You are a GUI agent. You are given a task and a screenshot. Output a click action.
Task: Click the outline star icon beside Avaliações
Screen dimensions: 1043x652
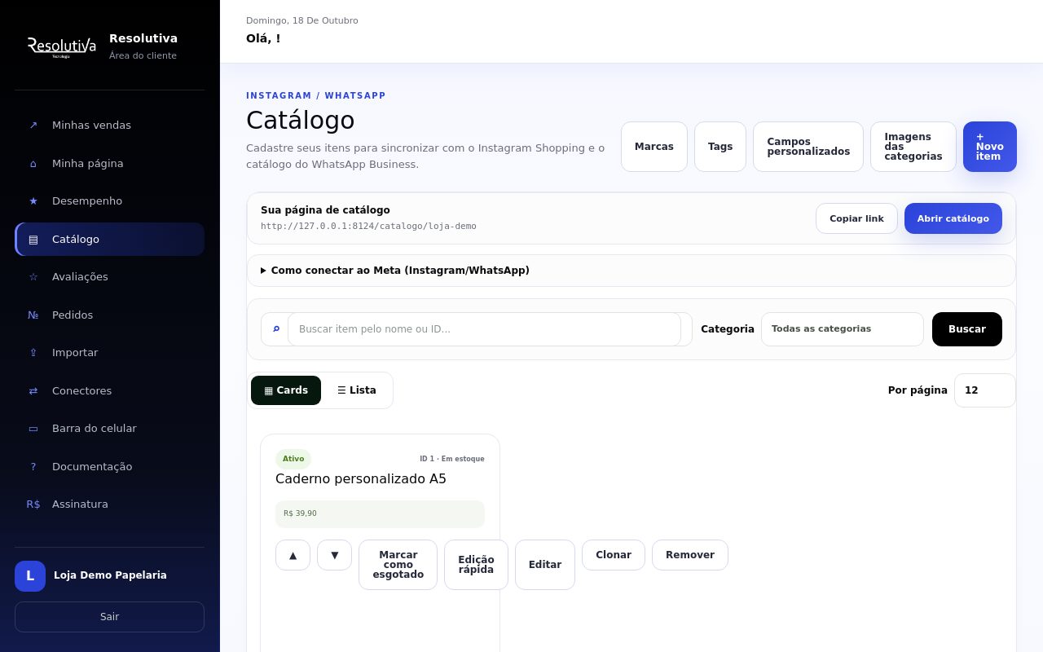click(33, 277)
